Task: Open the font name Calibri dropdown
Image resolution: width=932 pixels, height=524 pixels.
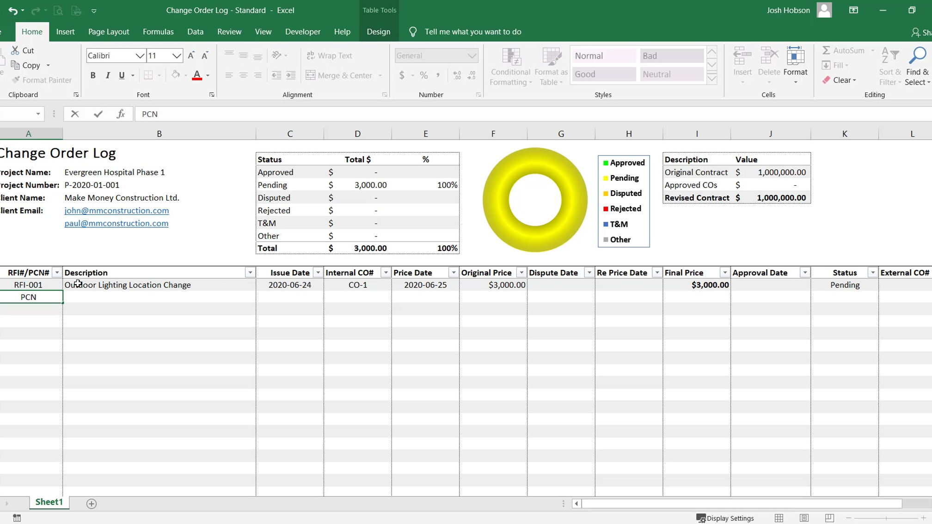Action: (x=140, y=55)
